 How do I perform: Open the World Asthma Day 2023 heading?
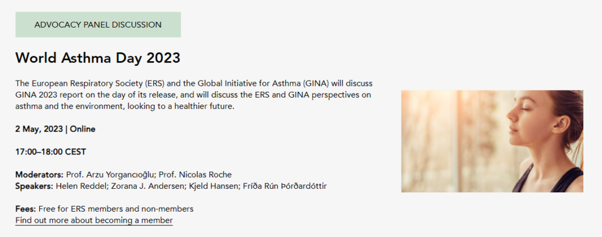tap(98, 58)
